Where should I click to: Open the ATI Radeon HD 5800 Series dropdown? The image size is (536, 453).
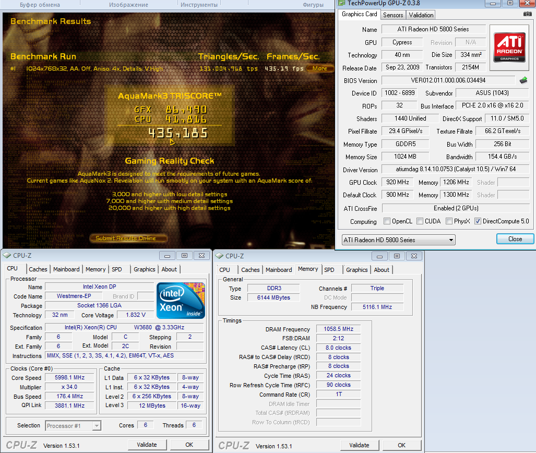pyautogui.click(x=399, y=240)
